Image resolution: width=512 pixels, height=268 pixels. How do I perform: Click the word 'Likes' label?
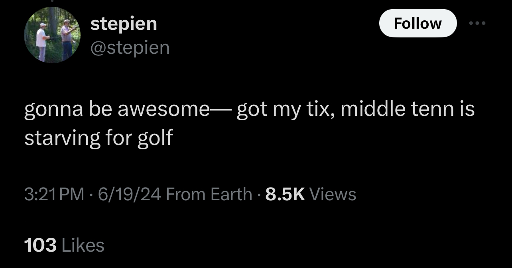tap(83, 245)
